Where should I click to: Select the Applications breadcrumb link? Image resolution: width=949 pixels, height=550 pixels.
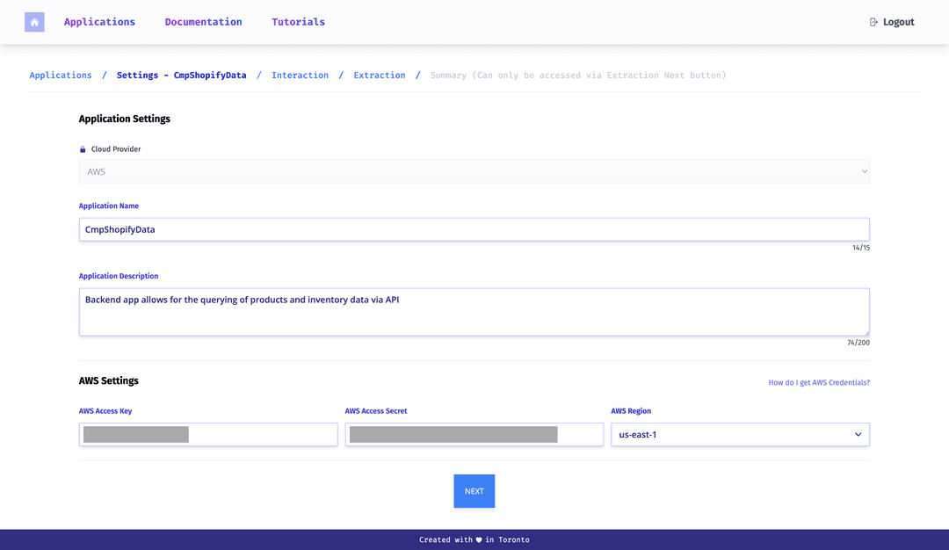tap(61, 76)
